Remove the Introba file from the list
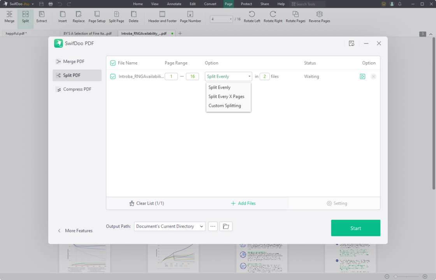The height and width of the screenshot is (280, 436). [x=373, y=76]
